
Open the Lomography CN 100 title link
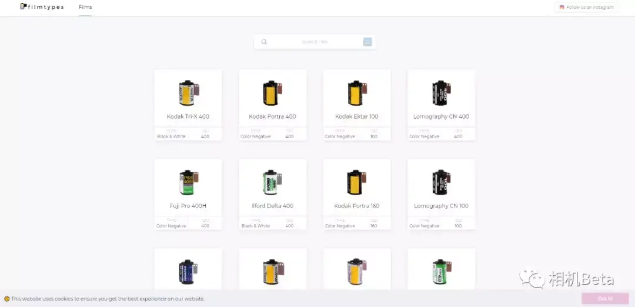coord(441,206)
